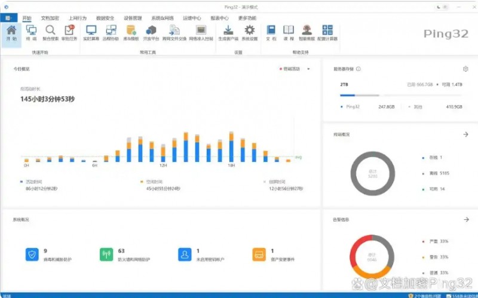Open 配置计算器 configuration calculator

[327, 32]
